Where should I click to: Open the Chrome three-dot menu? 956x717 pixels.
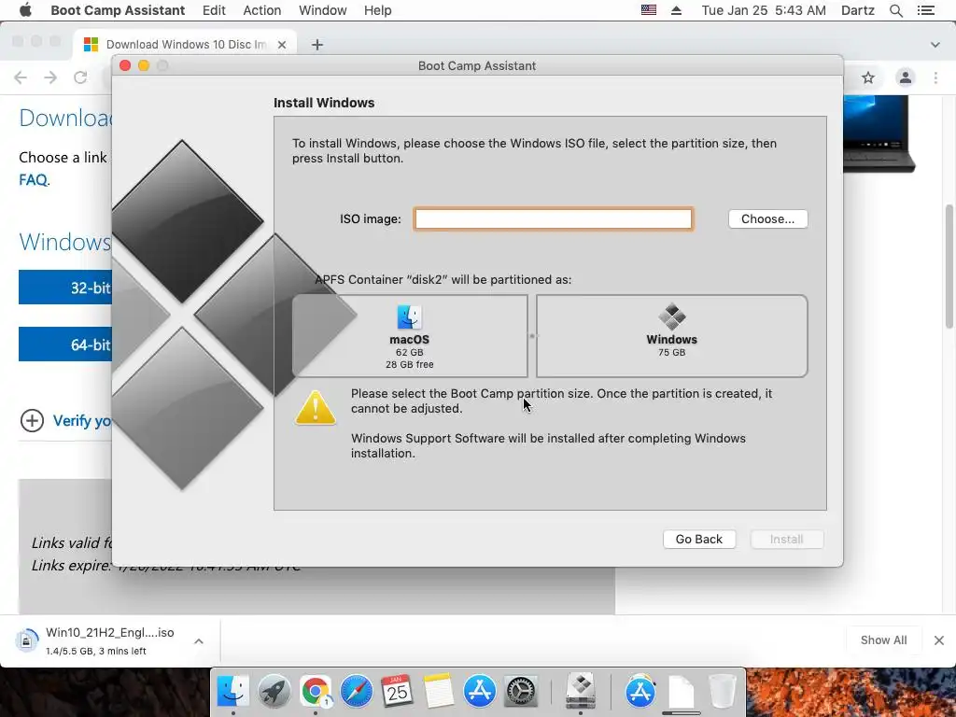(935, 77)
